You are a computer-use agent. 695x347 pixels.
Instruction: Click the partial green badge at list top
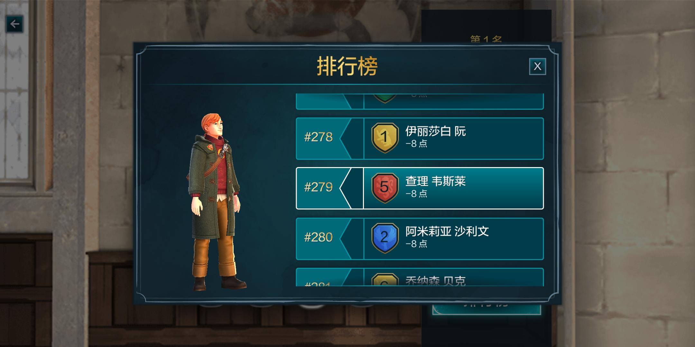pyautogui.click(x=385, y=98)
